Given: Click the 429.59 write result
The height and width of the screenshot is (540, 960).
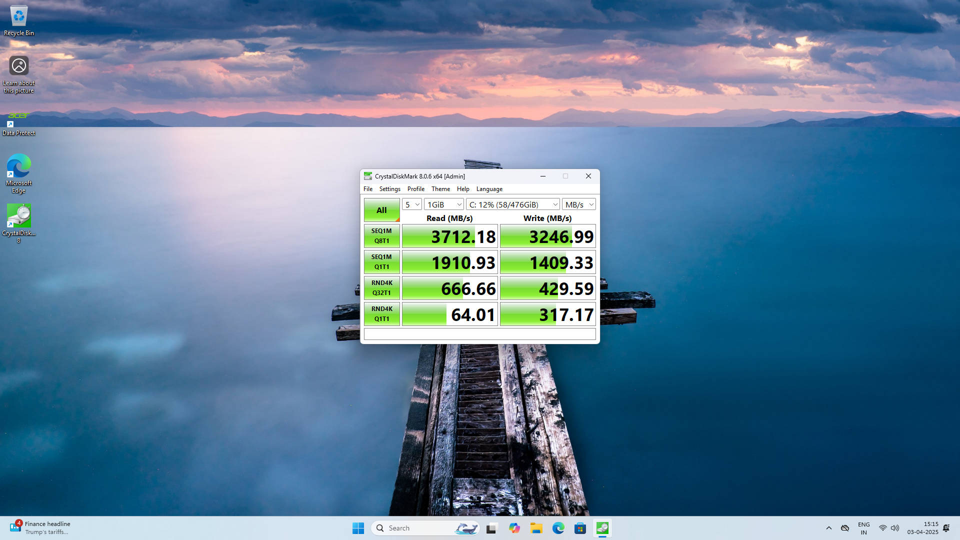Looking at the screenshot, I should coord(548,288).
